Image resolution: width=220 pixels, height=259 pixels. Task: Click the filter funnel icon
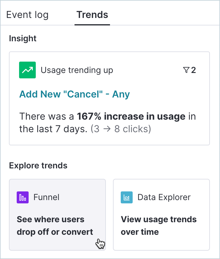pos(186,70)
